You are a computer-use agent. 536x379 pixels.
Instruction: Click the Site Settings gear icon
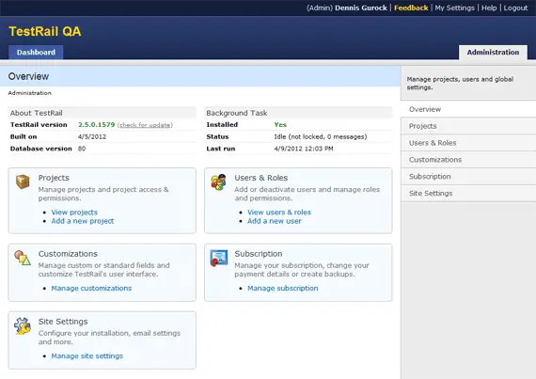pos(23,325)
